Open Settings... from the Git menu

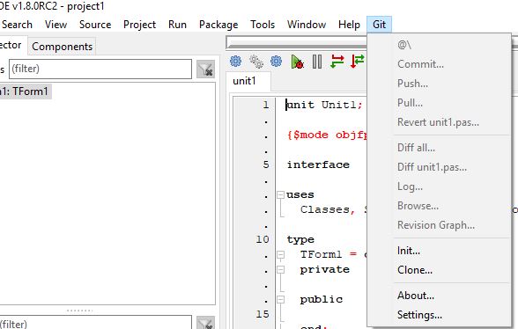[440, 315]
